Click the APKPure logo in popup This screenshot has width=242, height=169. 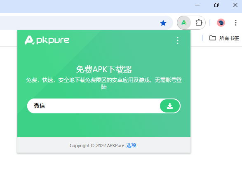[x=47, y=40]
